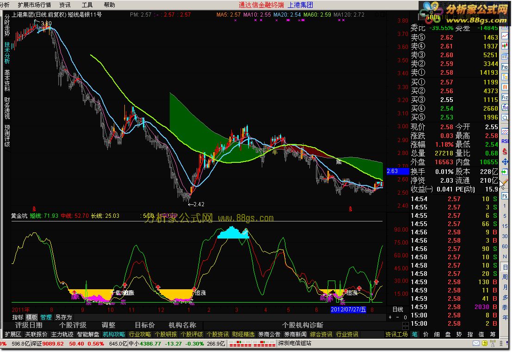Select the 季 quarterly period
This screenshot has height=352, width=512.
(x=505, y=307)
